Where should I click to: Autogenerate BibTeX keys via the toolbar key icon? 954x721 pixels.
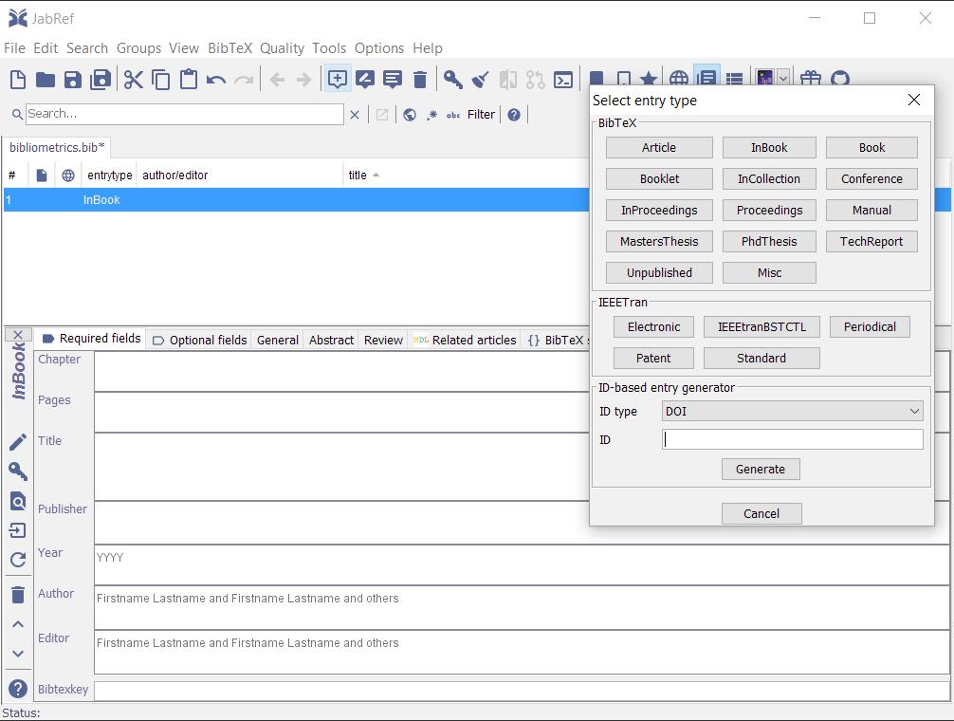(x=452, y=80)
